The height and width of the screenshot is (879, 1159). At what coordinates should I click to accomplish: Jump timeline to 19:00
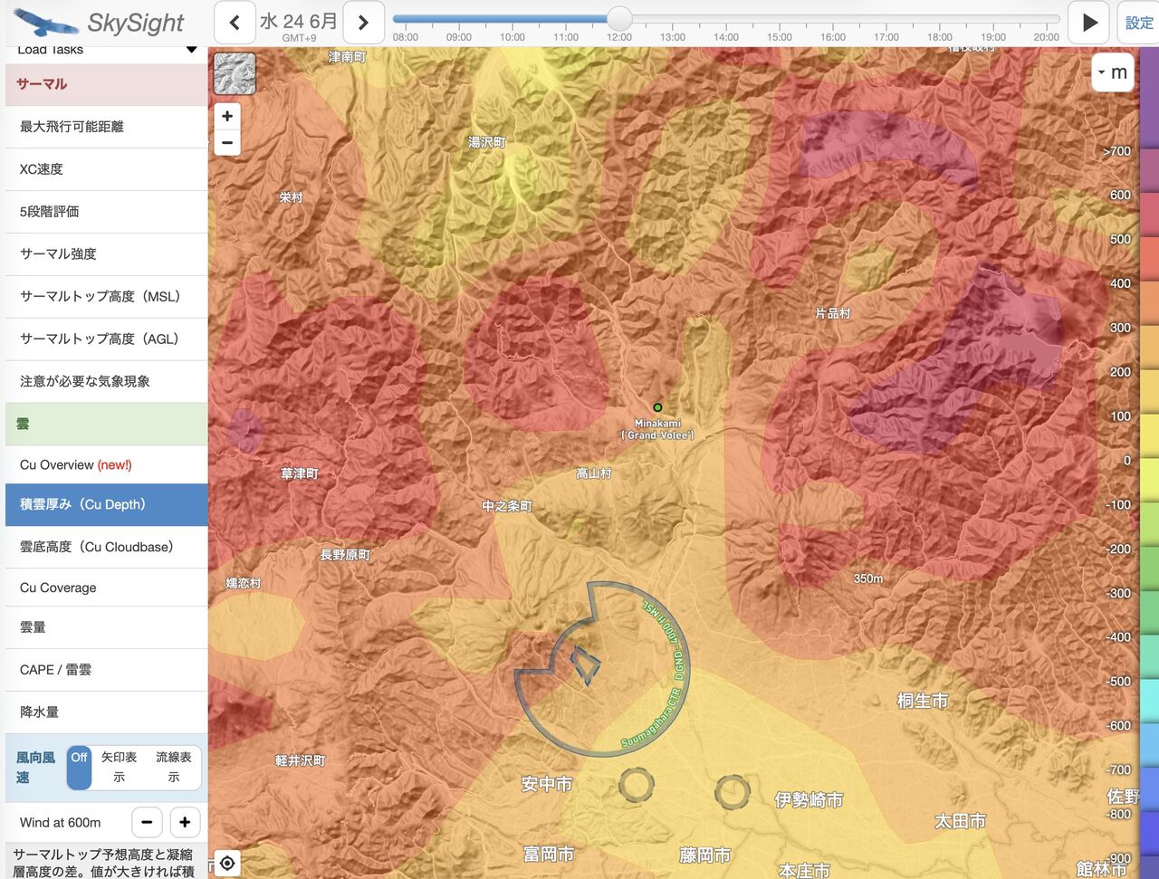pyautogui.click(x=993, y=37)
